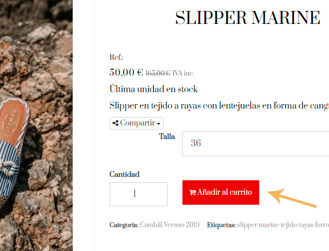Click the striped slipper product photo
Viewport: 329px width, 251px height.
[36, 125]
